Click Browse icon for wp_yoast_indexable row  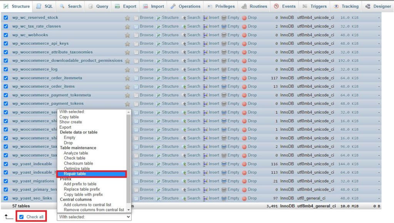[x=136, y=164]
